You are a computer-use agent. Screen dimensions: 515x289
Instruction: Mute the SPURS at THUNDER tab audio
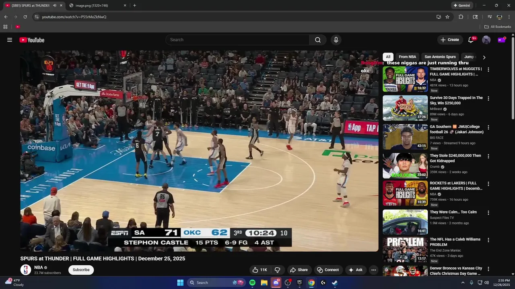(55, 6)
